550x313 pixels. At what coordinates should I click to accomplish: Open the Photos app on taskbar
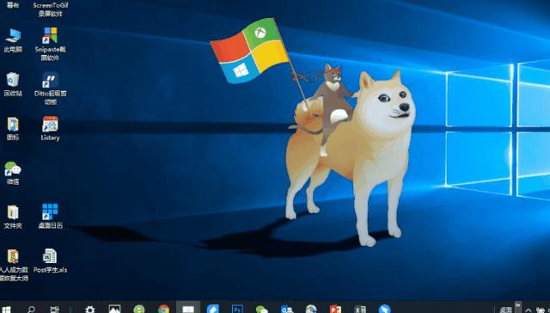[114, 309]
